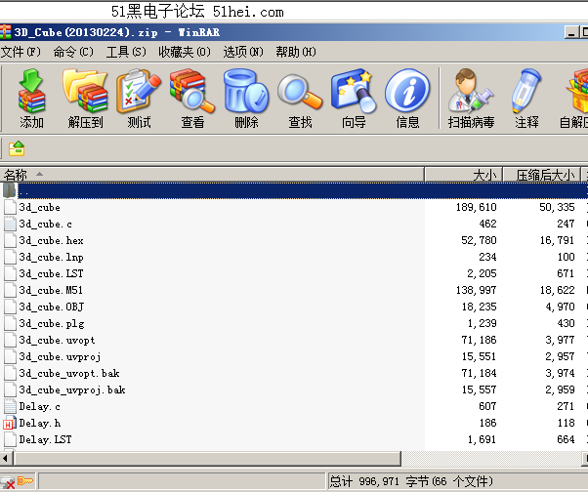Select file 3d_cube.uvopt

point(57,340)
